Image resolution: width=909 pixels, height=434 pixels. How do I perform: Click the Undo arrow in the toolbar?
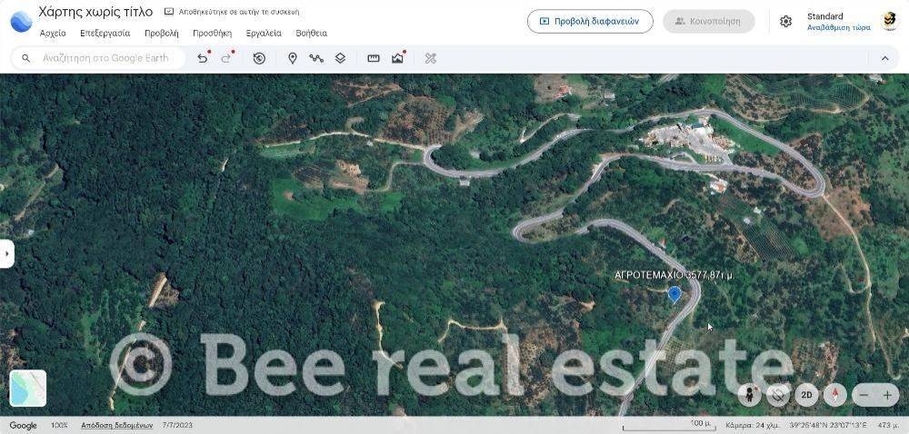click(203, 58)
